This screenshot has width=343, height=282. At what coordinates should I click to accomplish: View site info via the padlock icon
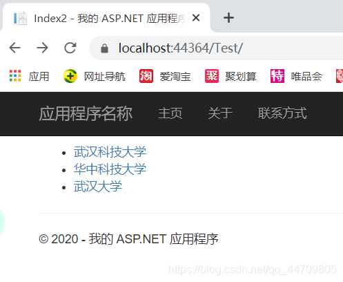click(104, 48)
